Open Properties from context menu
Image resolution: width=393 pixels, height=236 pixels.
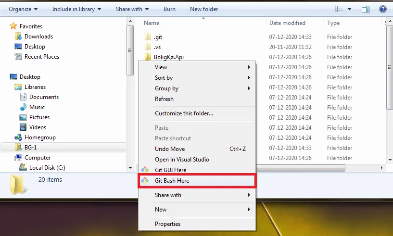pyautogui.click(x=197, y=224)
